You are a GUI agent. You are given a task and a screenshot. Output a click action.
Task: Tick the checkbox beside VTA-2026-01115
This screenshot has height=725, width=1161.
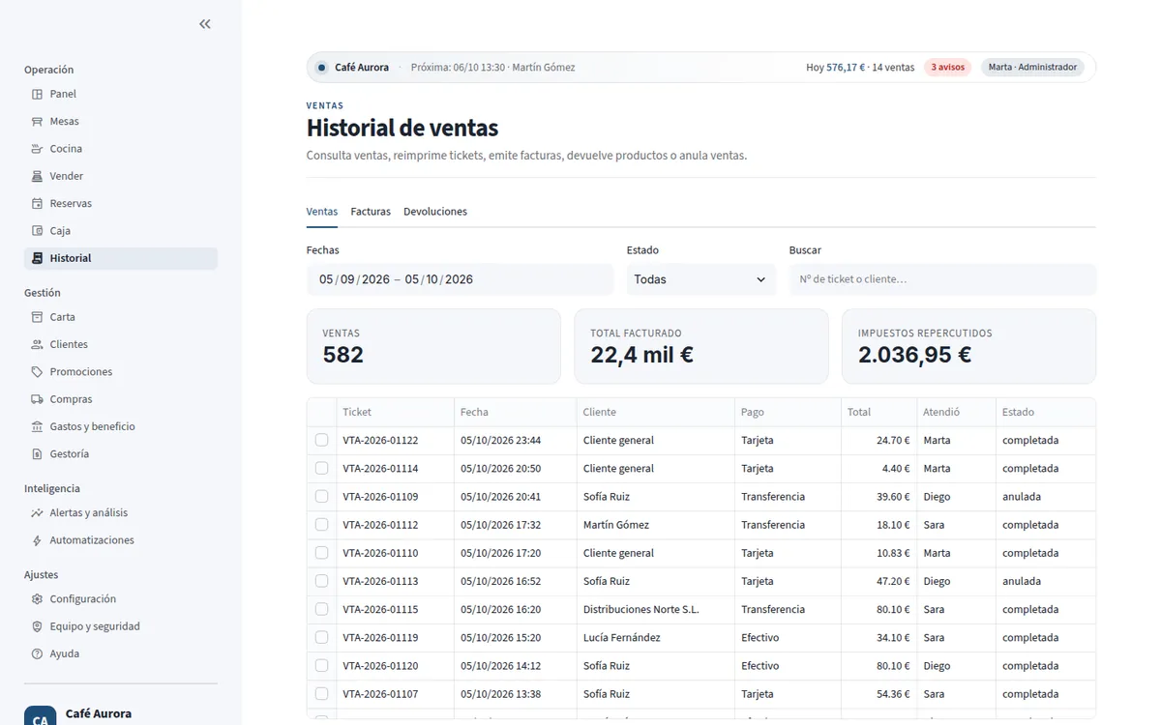[321, 609]
